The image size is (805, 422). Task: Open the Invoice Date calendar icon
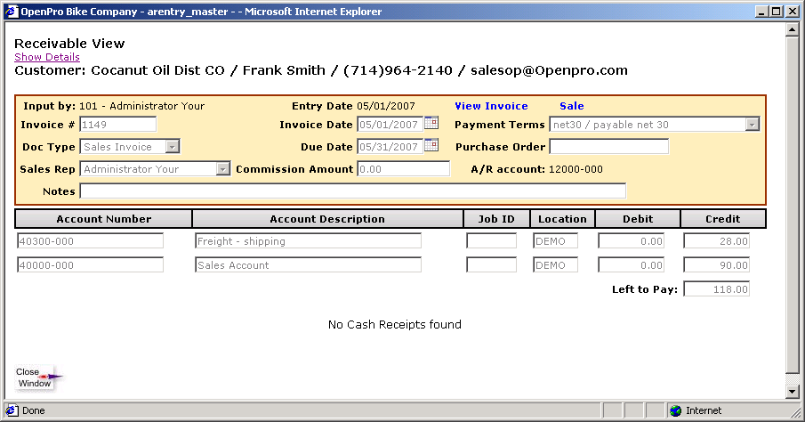[431, 124]
